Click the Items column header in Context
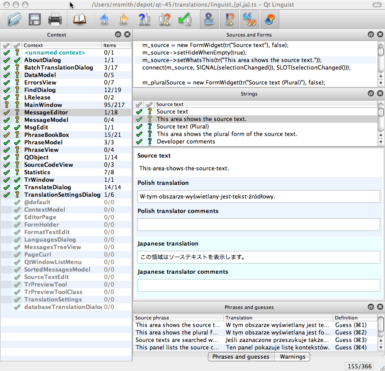This screenshot has width=385, height=371. (x=116, y=45)
